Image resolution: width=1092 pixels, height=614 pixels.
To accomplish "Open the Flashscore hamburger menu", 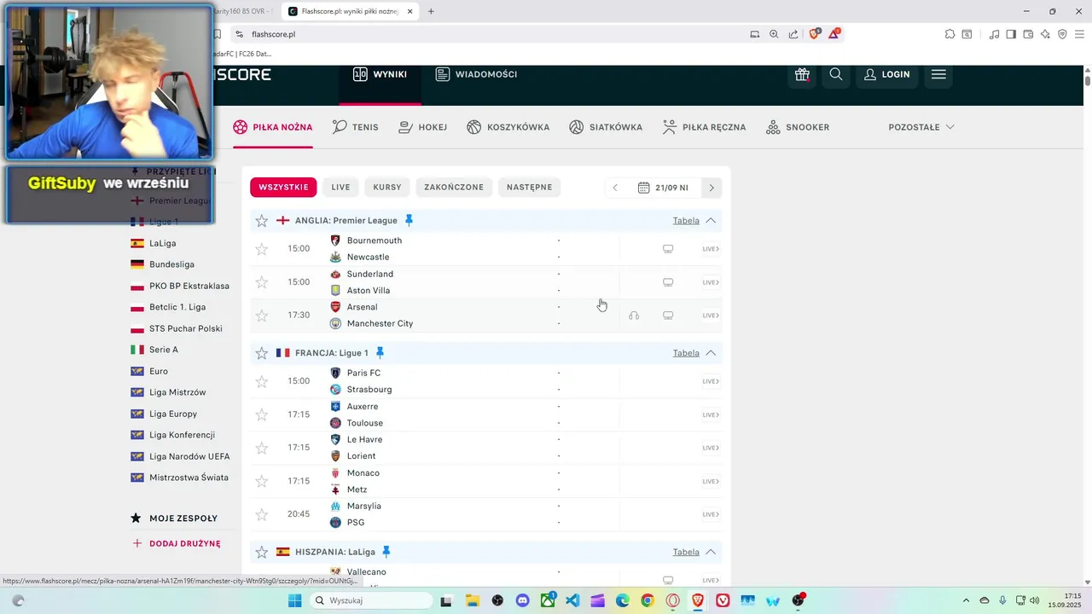I will coord(938,74).
